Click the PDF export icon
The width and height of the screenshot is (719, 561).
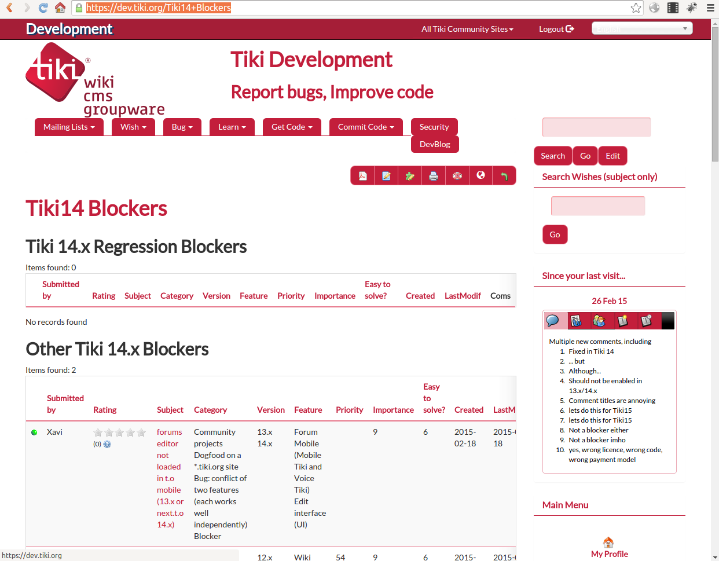pos(362,176)
